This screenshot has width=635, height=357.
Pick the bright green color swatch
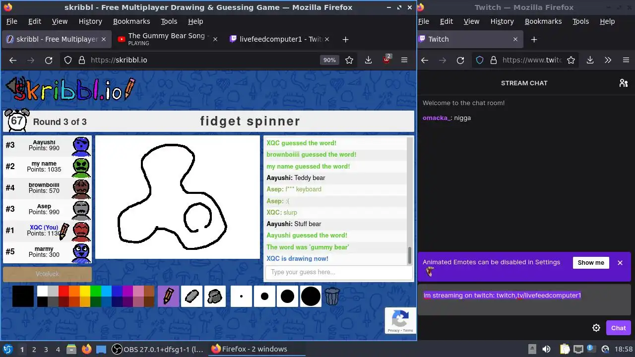96,291
